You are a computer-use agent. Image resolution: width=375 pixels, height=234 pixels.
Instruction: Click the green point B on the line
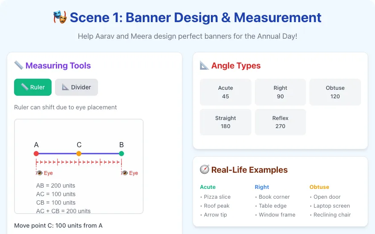coord(121,154)
